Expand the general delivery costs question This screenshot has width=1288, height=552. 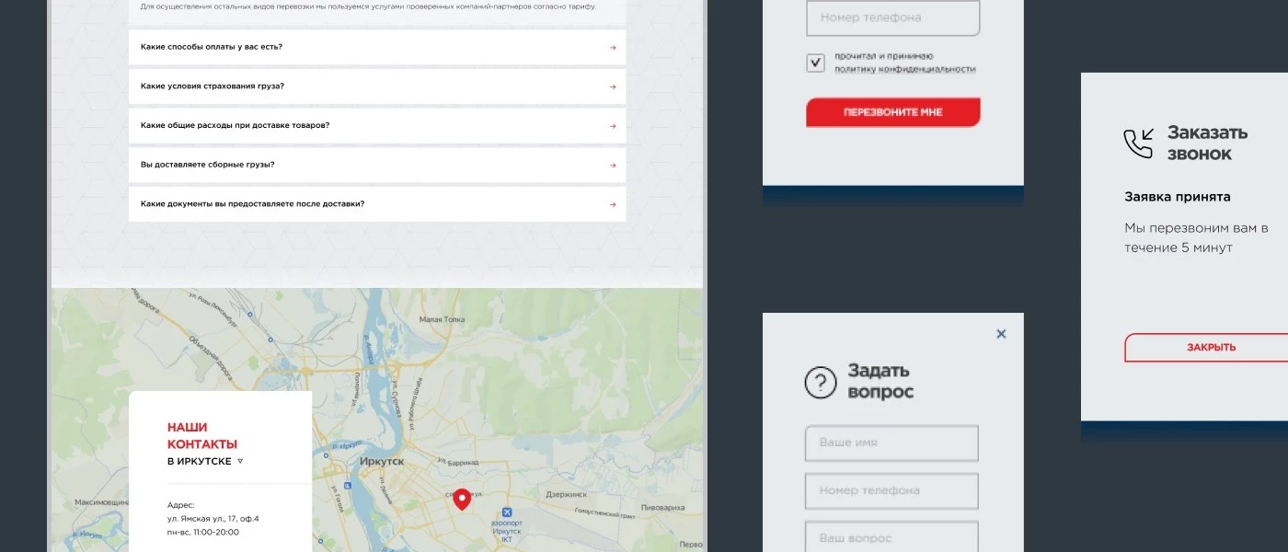click(x=377, y=126)
